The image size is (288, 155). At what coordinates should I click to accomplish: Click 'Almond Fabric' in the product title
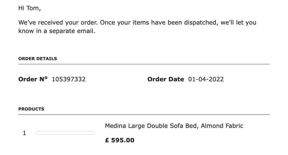tap(222, 126)
